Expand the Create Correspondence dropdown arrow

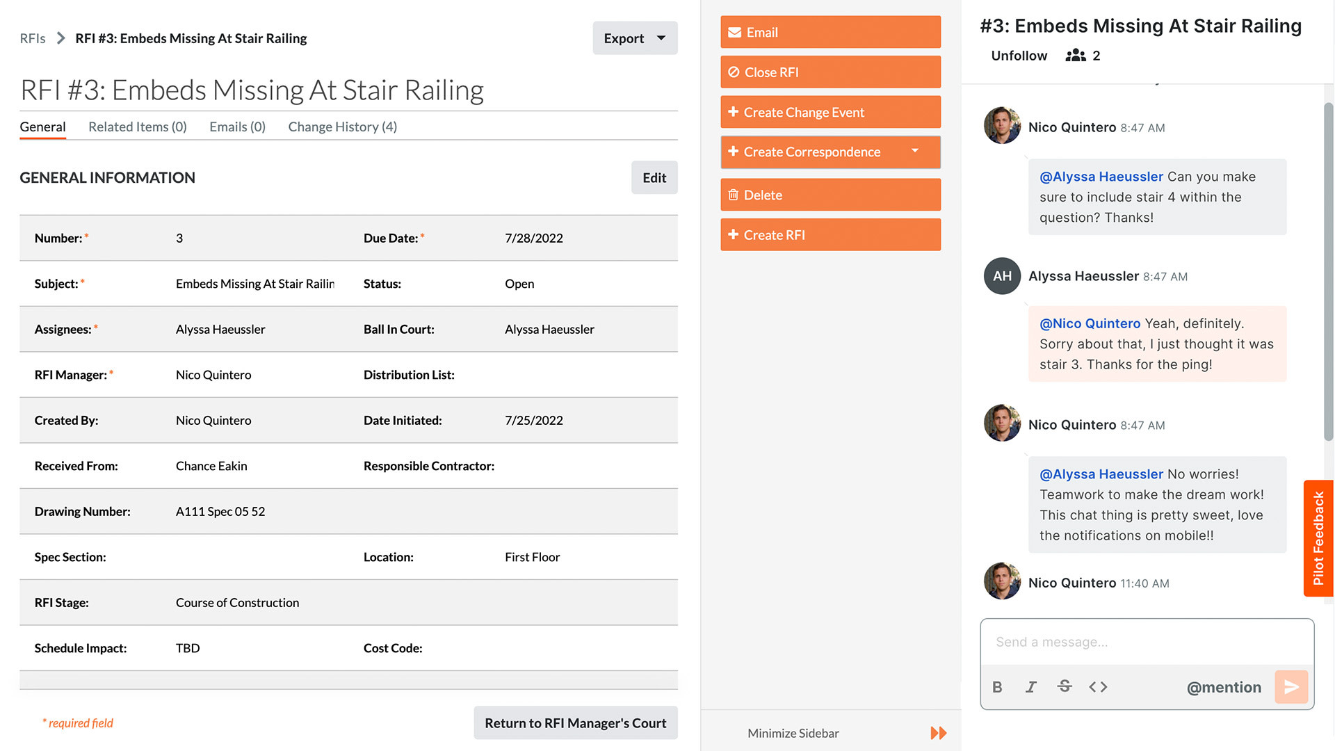(x=916, y=152)
